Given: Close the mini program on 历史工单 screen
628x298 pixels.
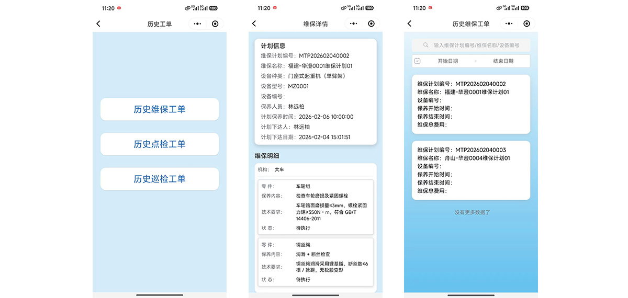Looking at the screenshot, I should coord(215,24).
